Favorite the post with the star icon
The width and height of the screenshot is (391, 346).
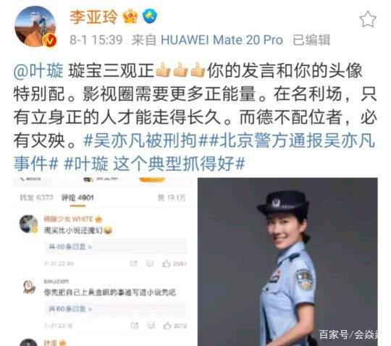click(x=368, y=19)
